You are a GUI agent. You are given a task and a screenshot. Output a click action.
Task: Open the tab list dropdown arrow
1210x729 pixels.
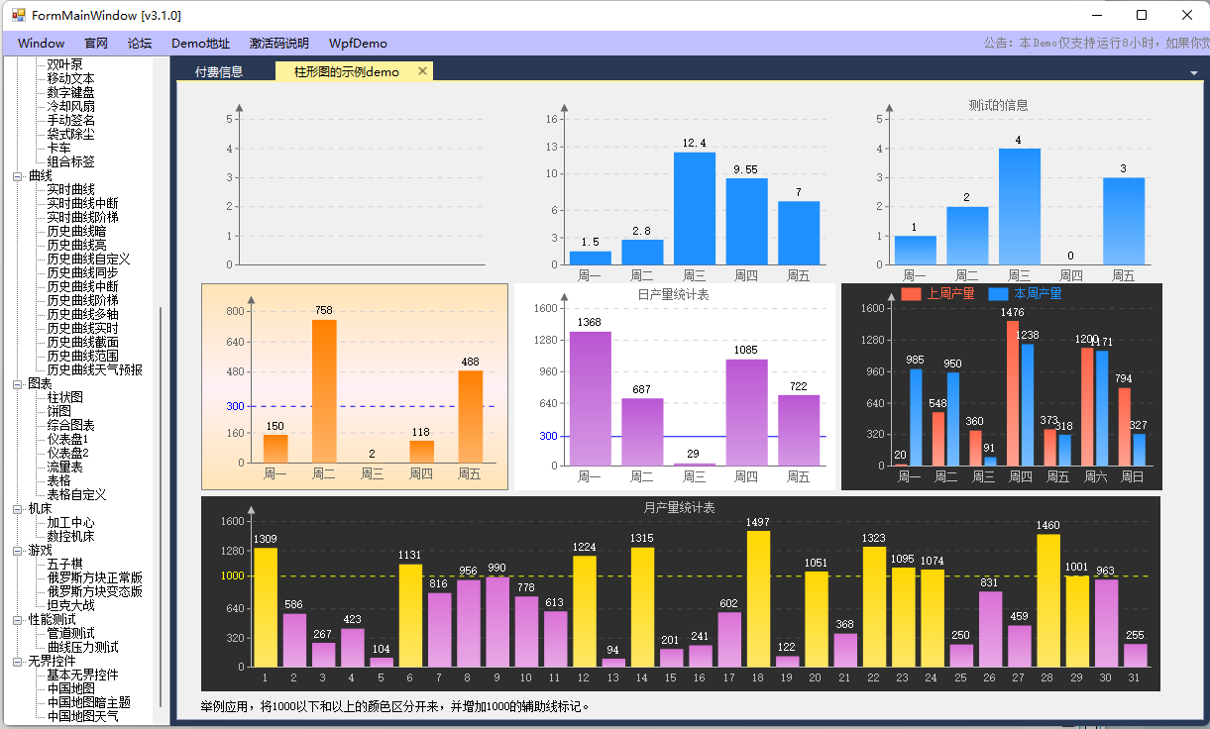tap(1193, 73)
